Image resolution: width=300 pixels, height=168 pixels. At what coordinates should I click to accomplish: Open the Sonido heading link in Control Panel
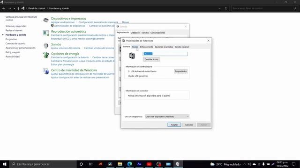56,44
